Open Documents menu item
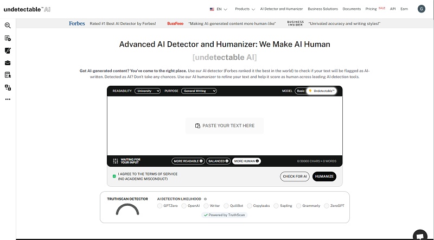Image resolution: width=434 pixels, height=240 pixels. tap(352, 9)
